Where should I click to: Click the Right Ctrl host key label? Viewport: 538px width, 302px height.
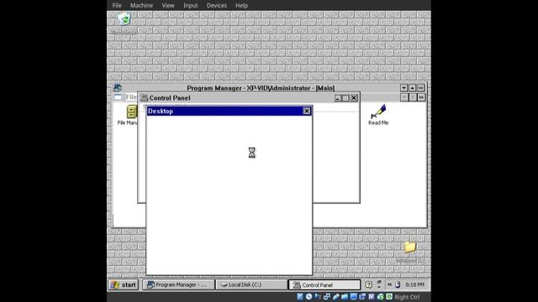407,297
